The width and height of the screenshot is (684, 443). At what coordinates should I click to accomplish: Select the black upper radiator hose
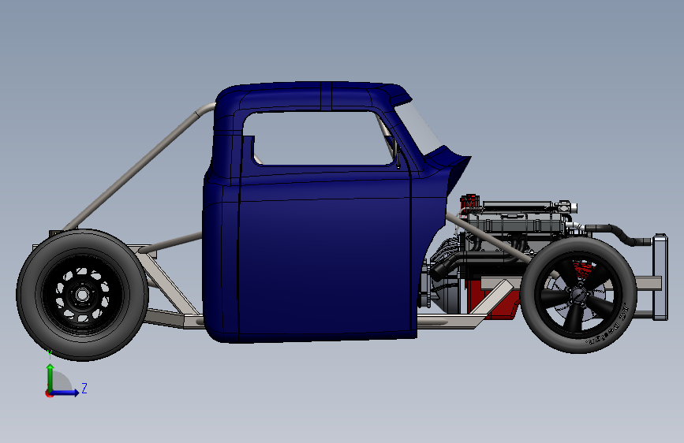[617, 234]
